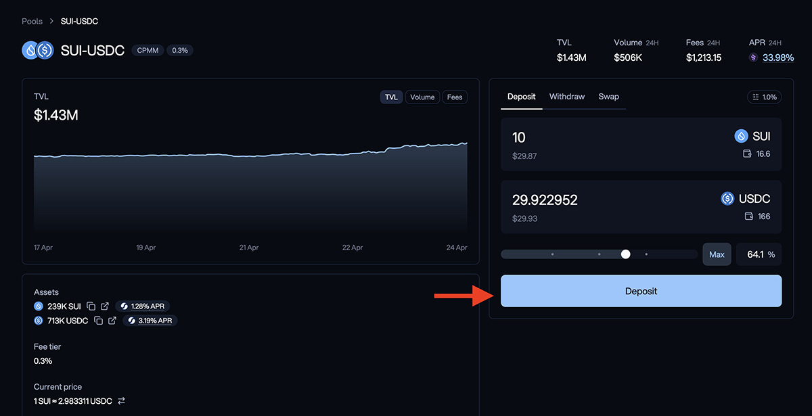Click the USDC coin icon in deposit box
The image size is (812, 416).
point(727,199)
